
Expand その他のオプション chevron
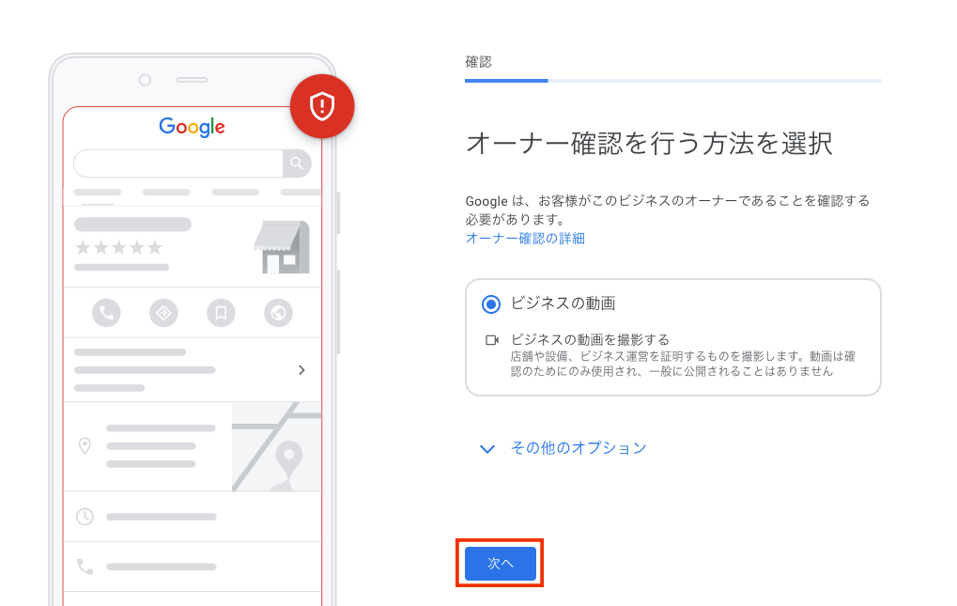(x=487, y=449)
